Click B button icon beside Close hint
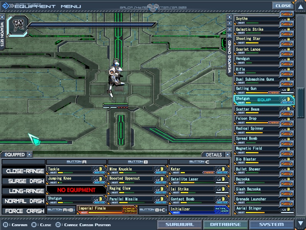The image size is (306, 230). (34, 225)
